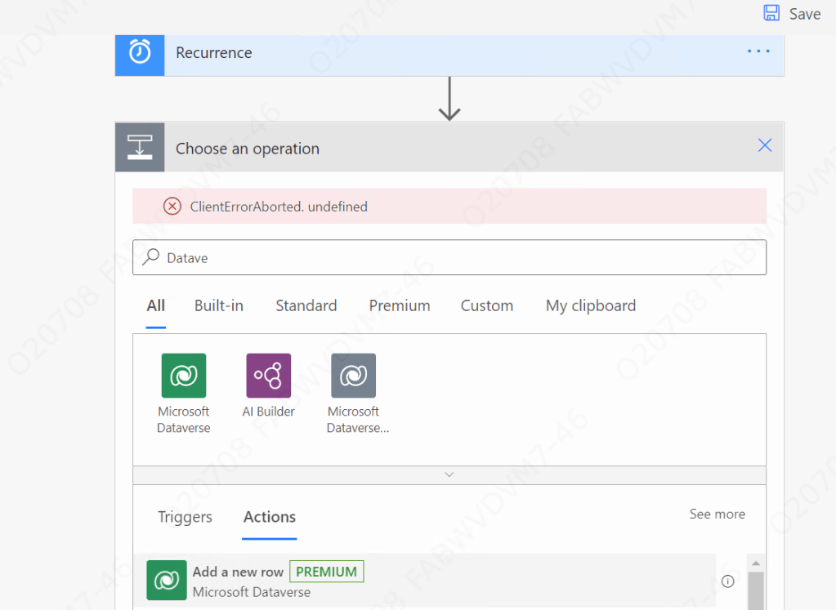Select the gray Microsoft Dataverse legacy connector

(353, 376)
